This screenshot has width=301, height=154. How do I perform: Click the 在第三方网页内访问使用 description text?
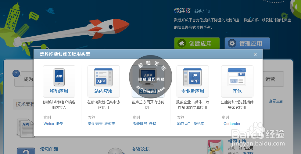pyautogui.click(x=148, y=105)
